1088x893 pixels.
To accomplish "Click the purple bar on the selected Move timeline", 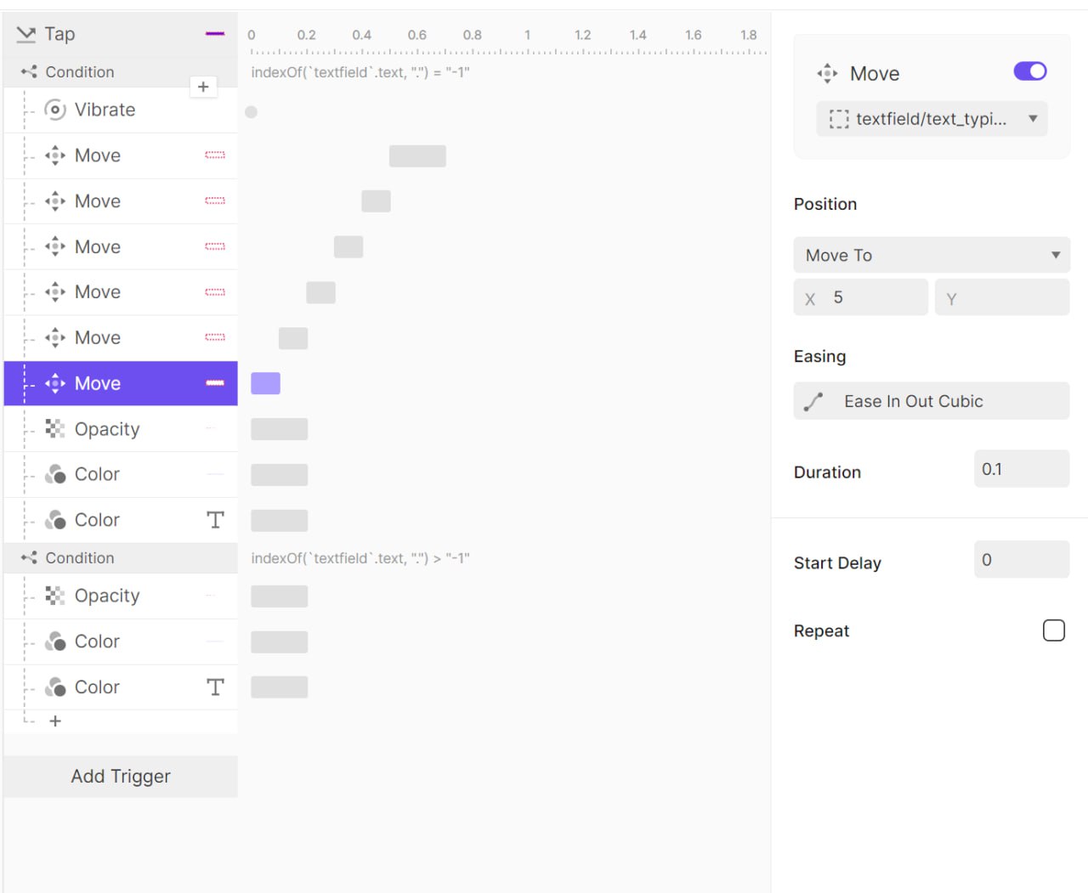I will (x=265, y=383).
